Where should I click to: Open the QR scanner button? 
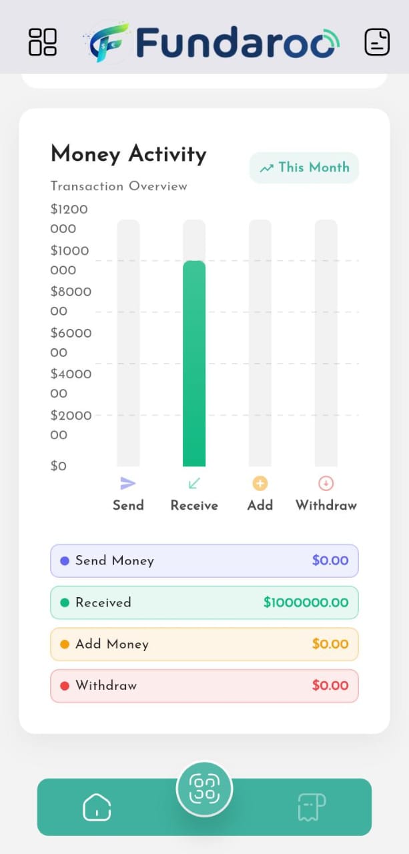(204, 789)
